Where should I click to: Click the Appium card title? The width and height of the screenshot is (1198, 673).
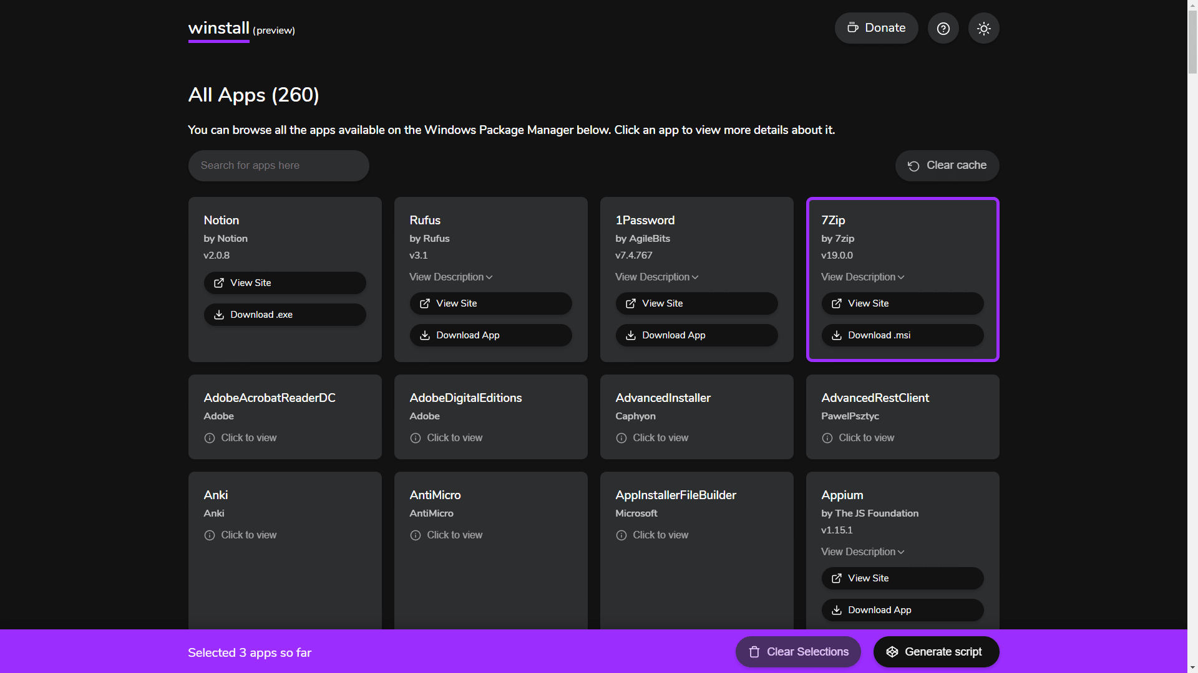(842, 495)
